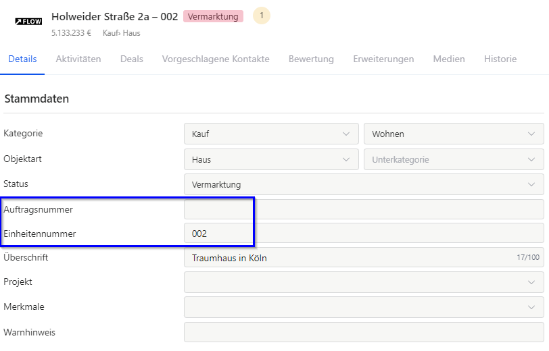Expand the Status Vermarktung dropdown
Image resolution: width=549 pixels, height=351 pixels.
click(x=364, y=184)
